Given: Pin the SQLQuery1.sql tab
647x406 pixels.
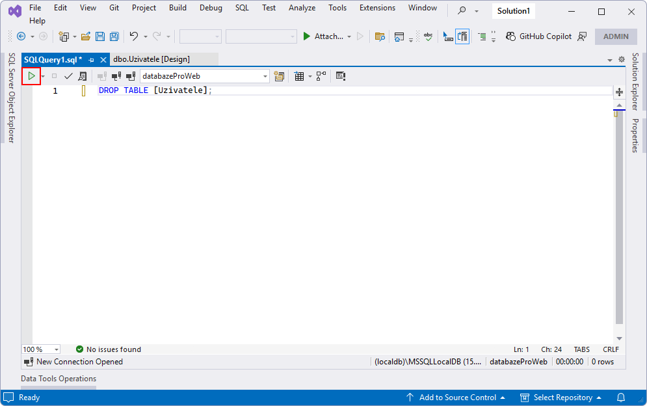Looking at the screenshot, I should [x=91, y=59].
